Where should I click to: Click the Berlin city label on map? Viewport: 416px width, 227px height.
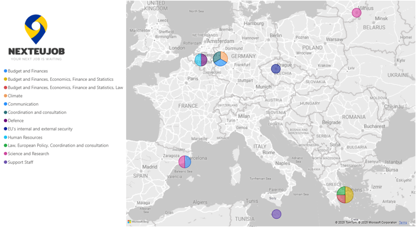click(x=276, y=36)
